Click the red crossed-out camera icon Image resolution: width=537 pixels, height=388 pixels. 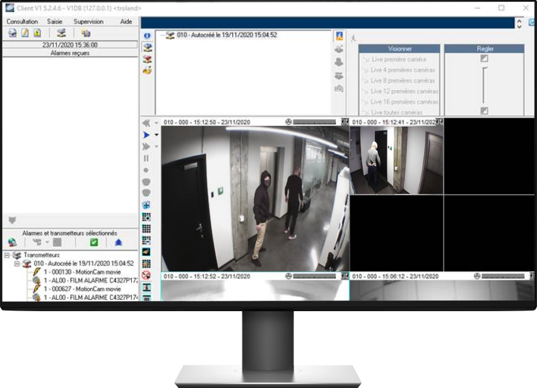146,275
